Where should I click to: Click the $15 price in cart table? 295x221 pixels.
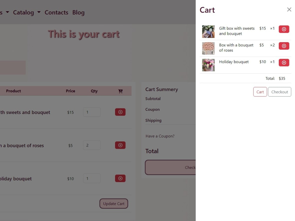pyautogui.click(x=71, y=112)
